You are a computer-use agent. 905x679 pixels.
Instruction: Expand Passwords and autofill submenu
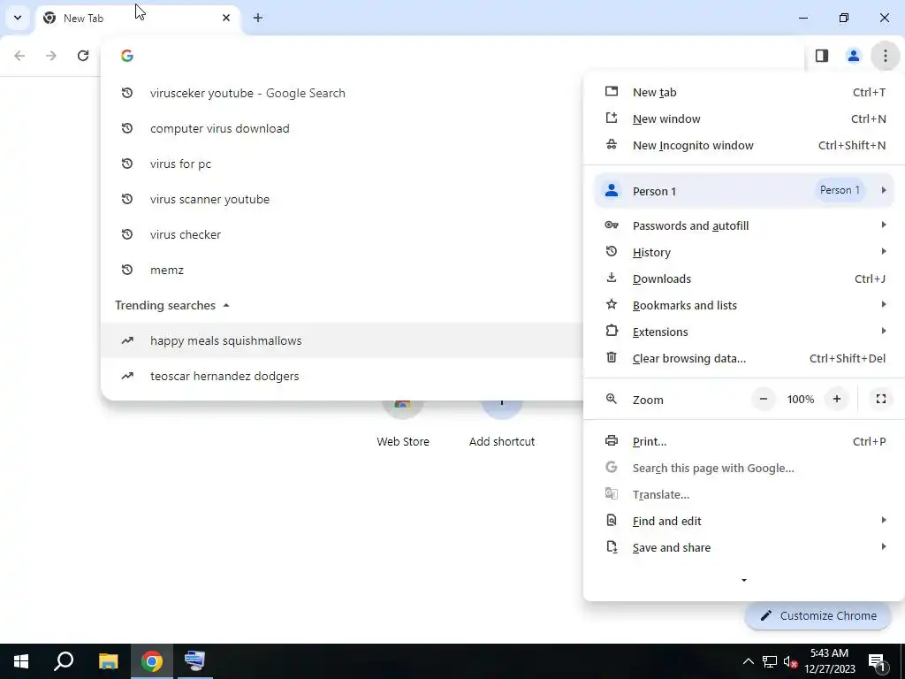744,225
